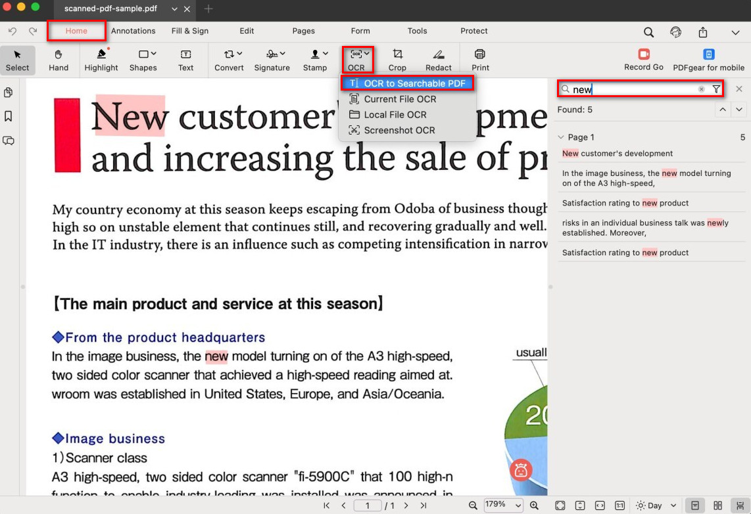Open the search filter options
The height and width of the screenshot is (514, 751).
(x=716, y=89)
